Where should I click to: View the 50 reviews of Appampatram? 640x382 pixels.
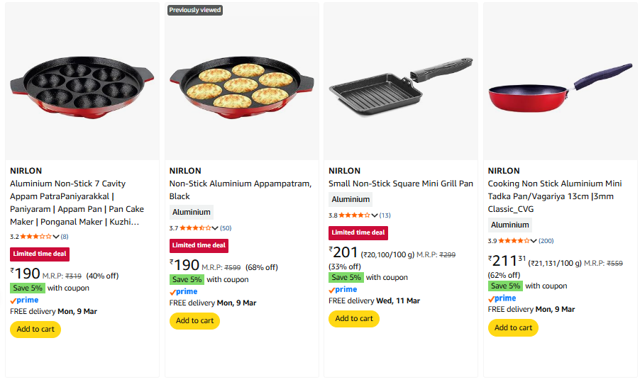coord(226,228)
